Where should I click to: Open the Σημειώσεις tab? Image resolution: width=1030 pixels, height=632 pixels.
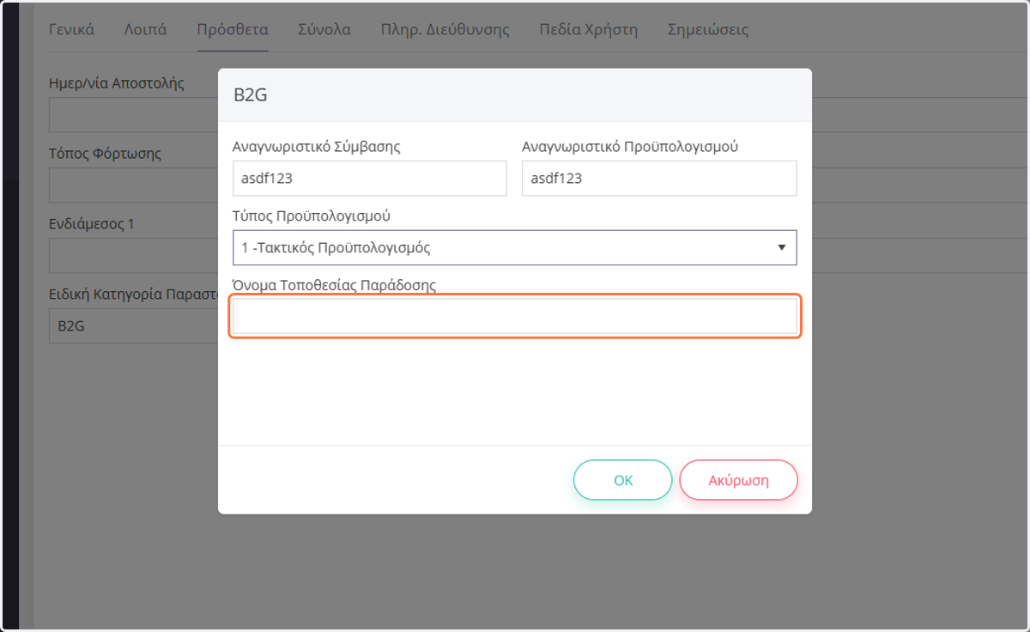[x=708, y=29]
